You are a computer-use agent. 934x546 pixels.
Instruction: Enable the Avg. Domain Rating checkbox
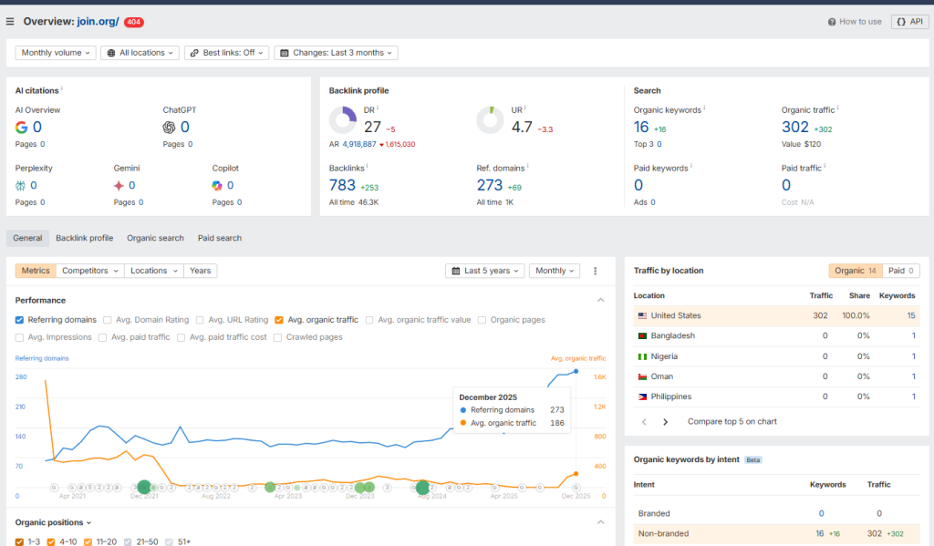coord(108,320)
